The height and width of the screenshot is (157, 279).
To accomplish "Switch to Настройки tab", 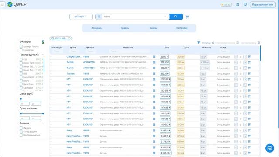I will coord(182,28).
